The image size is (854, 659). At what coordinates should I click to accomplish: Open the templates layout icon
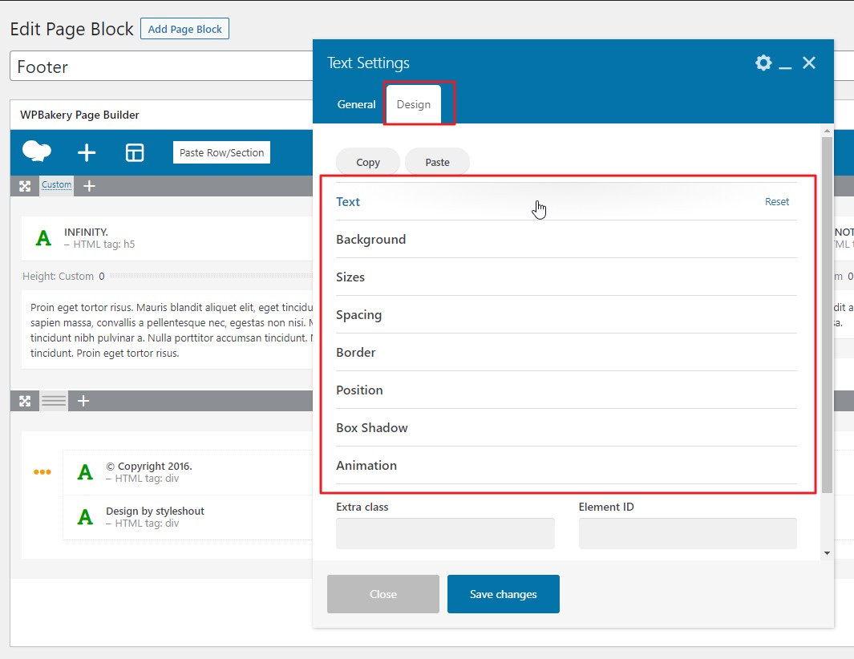point(135,152)
